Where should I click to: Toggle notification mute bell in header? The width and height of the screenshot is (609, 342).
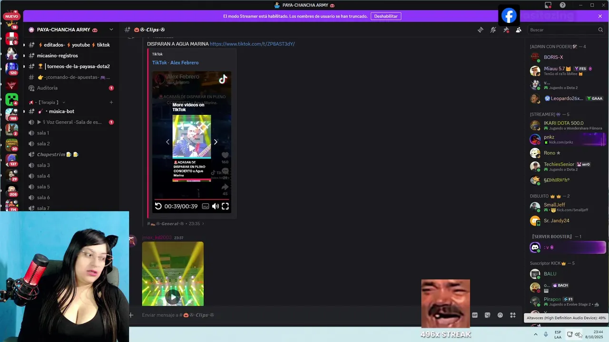pos(493,29)
